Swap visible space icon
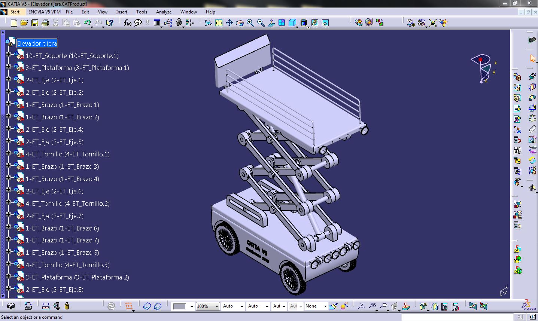Viewport: 538px width, 321px height. 325,23
